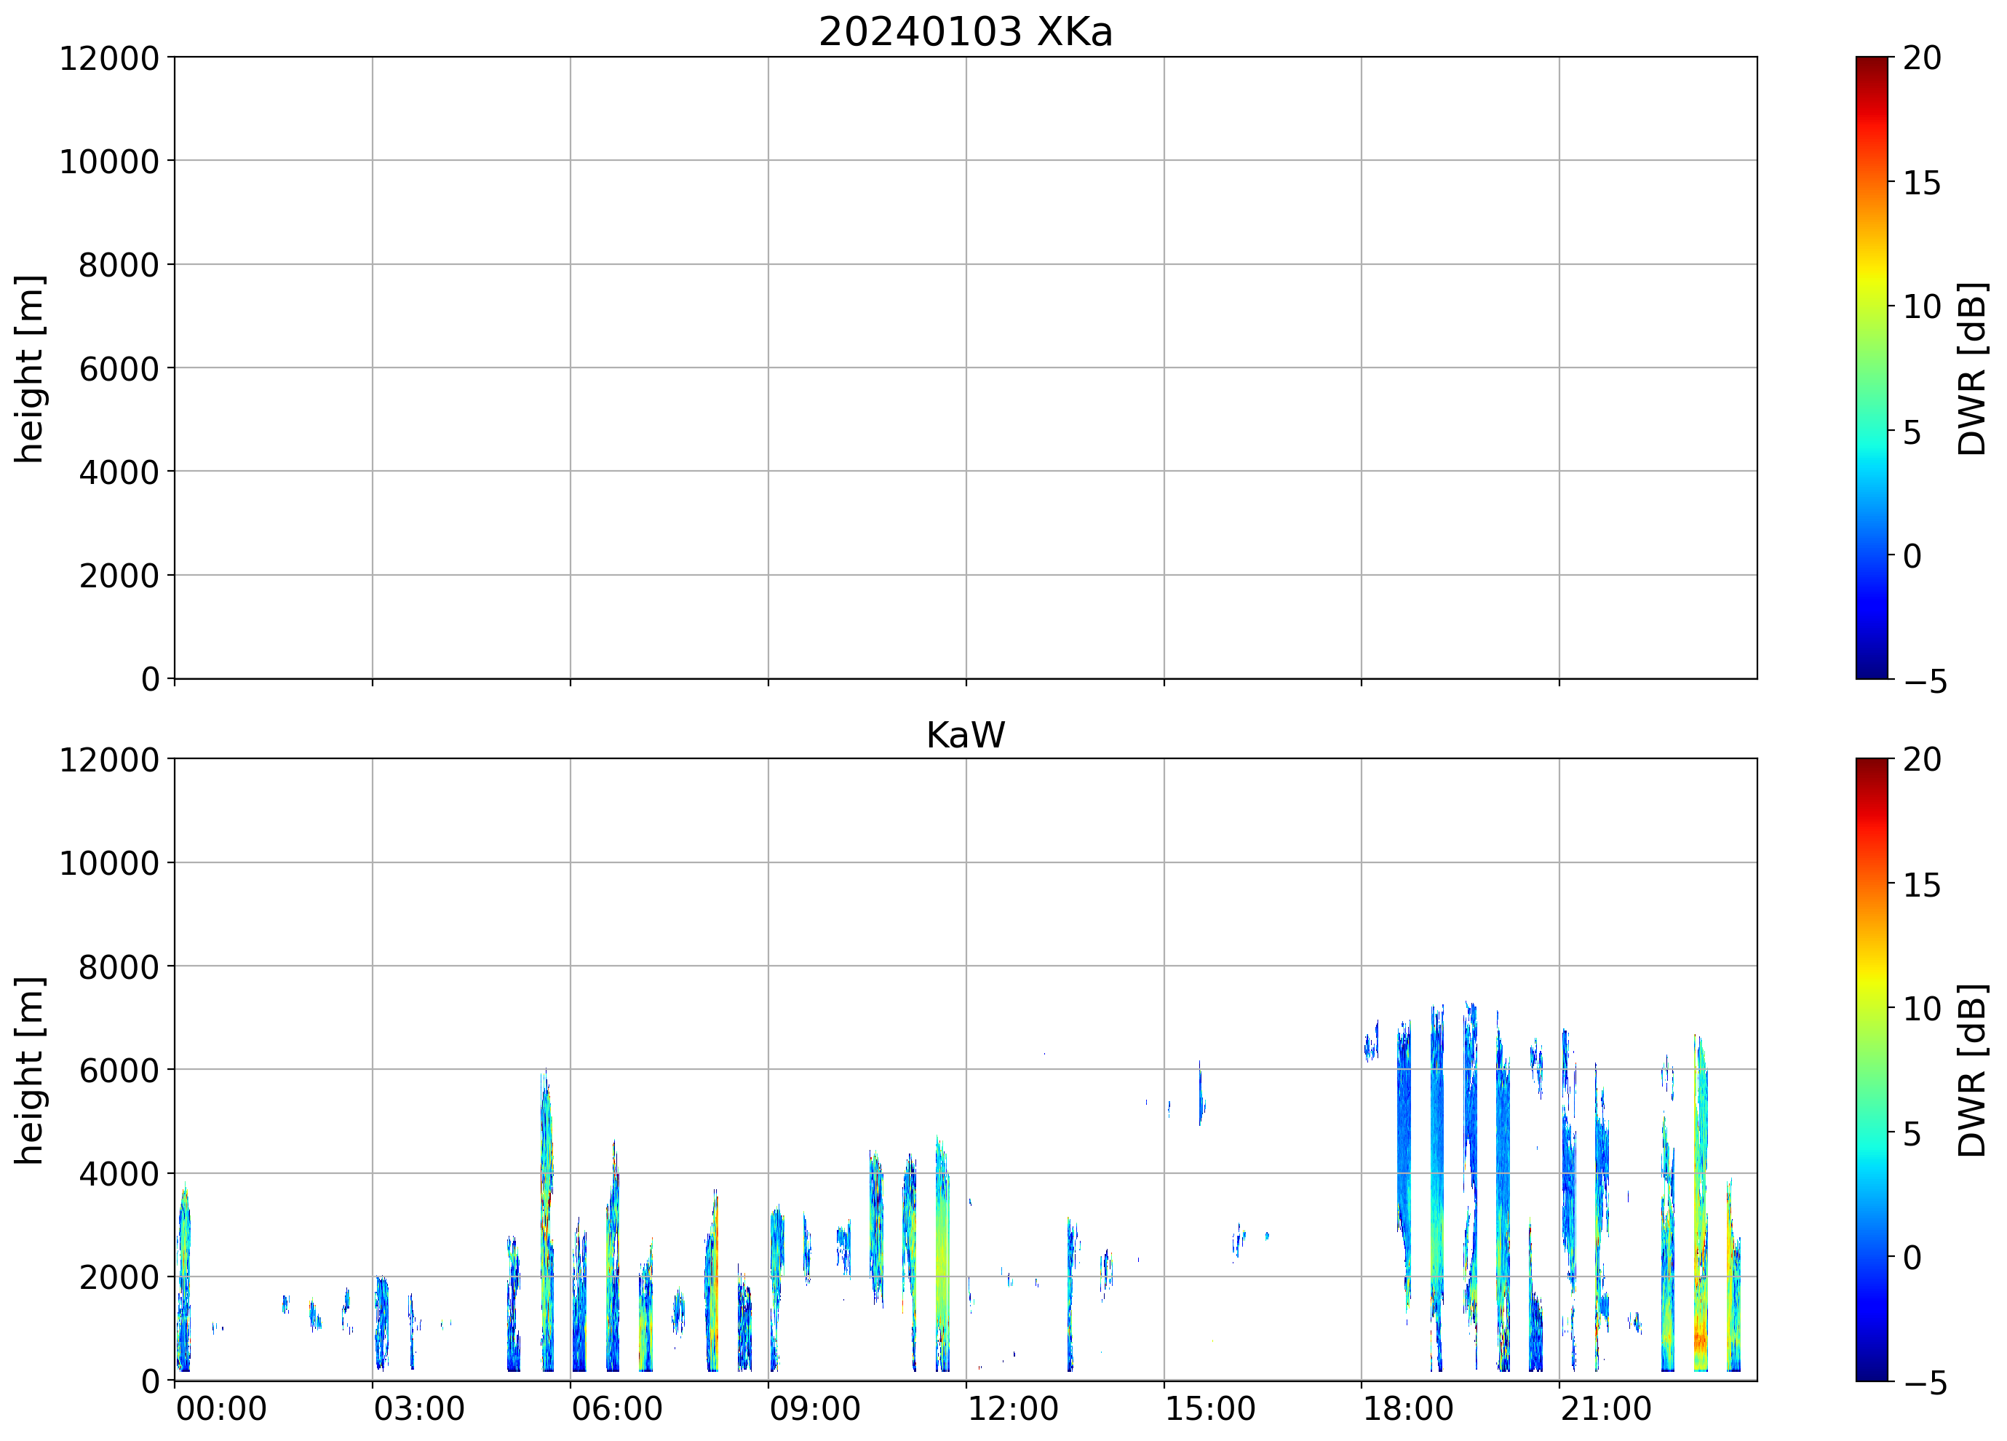2007x1441 pixels.
Task: Click the 00:00 time axis label
Action: click(221, 1408)
